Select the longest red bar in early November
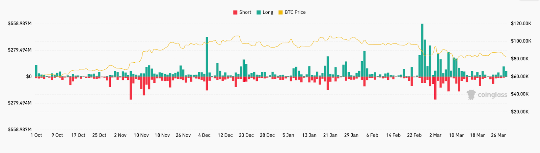The height and width of the screenshot is (153, 540). pos(131,88)
